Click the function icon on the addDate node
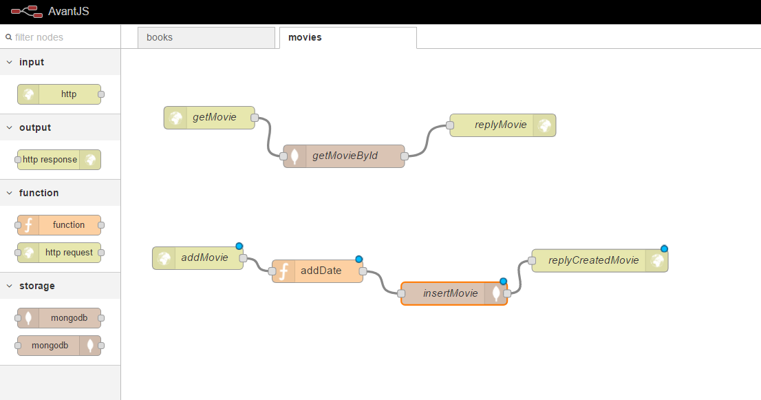Screen dimensions: 761x400 [x=283, y=271]
